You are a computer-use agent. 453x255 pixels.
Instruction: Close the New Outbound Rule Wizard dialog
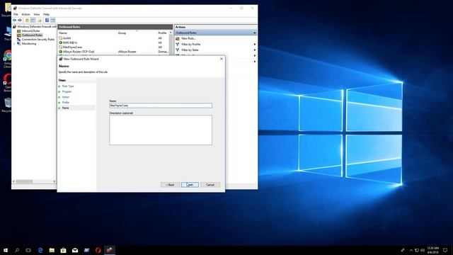pyautogui.click(x=222, y=59)
